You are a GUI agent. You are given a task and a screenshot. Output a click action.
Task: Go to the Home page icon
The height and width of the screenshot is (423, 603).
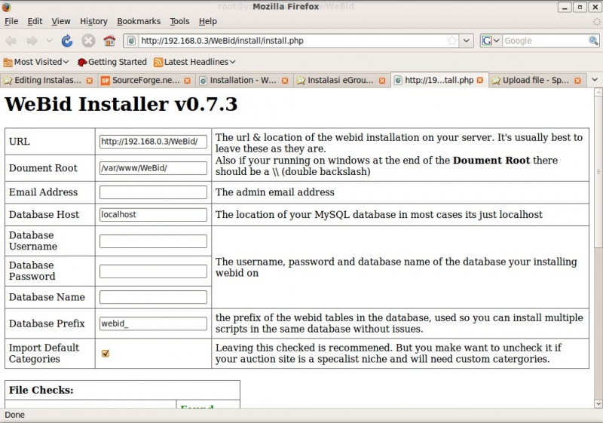[109, 41]
